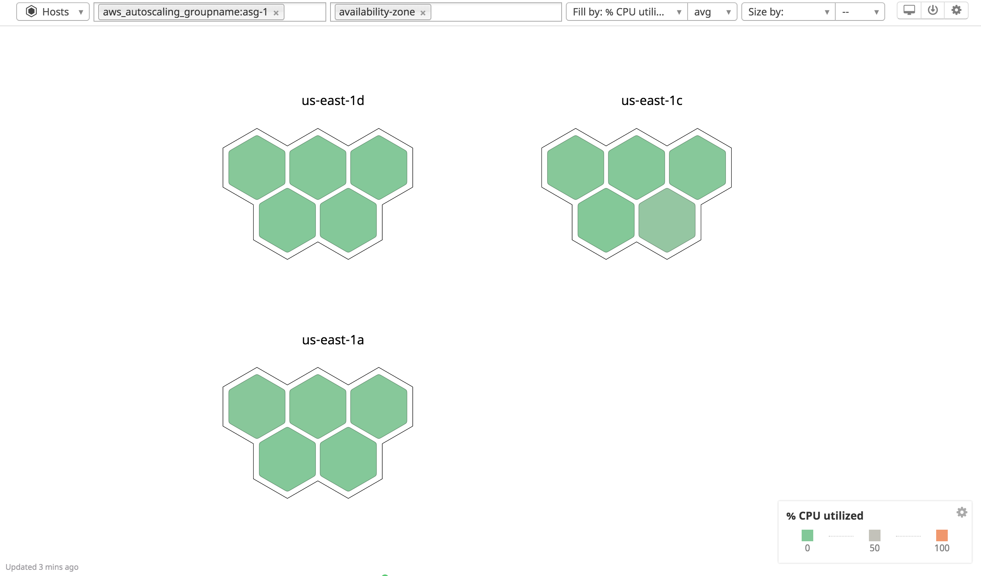Open fullscreen mode with the monitor icon
Viewport: 981px width, 576px height.
point(909,10)
